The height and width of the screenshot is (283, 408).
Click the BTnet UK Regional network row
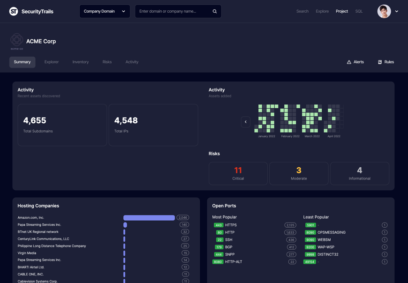tap(103, 232)
